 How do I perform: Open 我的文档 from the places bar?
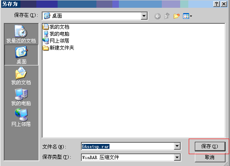click(21, 76)
